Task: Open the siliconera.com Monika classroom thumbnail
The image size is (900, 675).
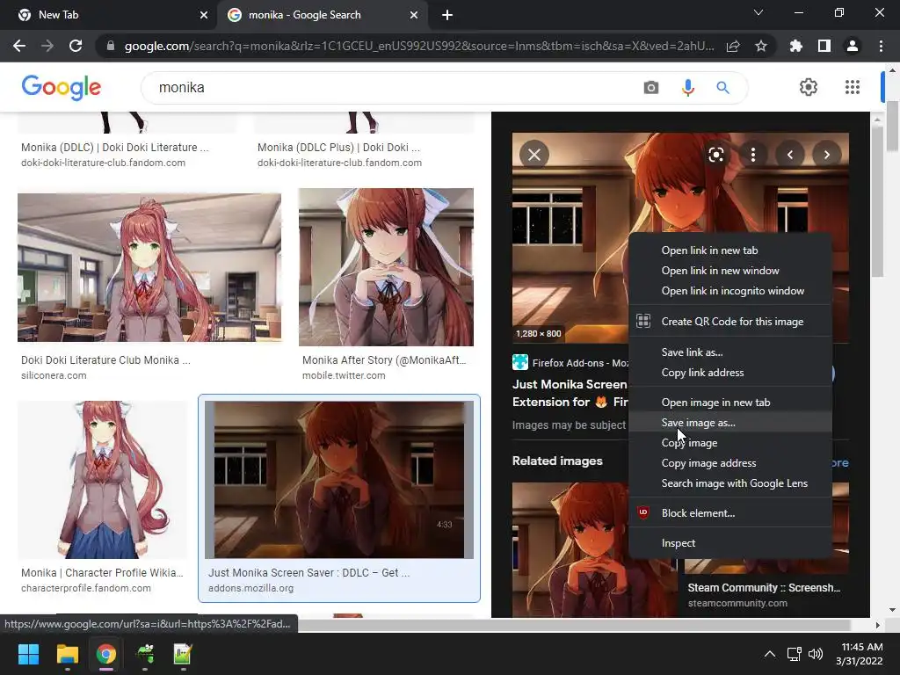Action: pyautogui.click(x=149, y=267)
